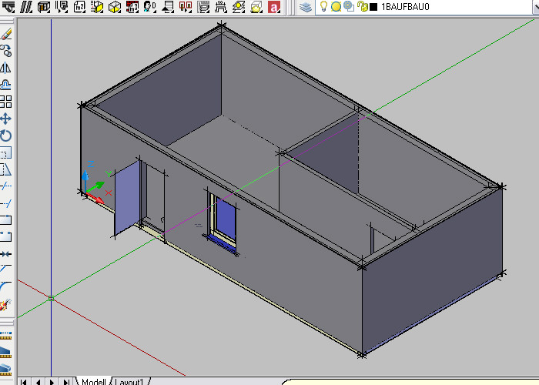The image size is (539, 385).
Task: Click the Distance measuring tool icon
Action: tap(6, 334)
